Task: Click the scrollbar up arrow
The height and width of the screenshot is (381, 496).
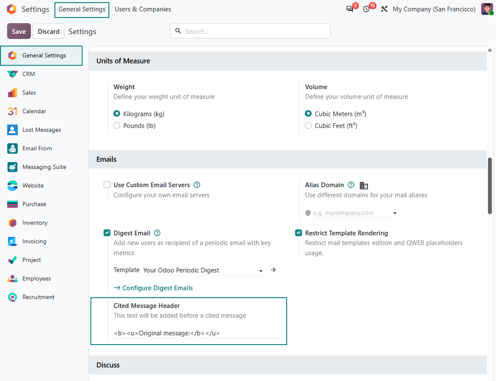Action: tap(490, 50)
